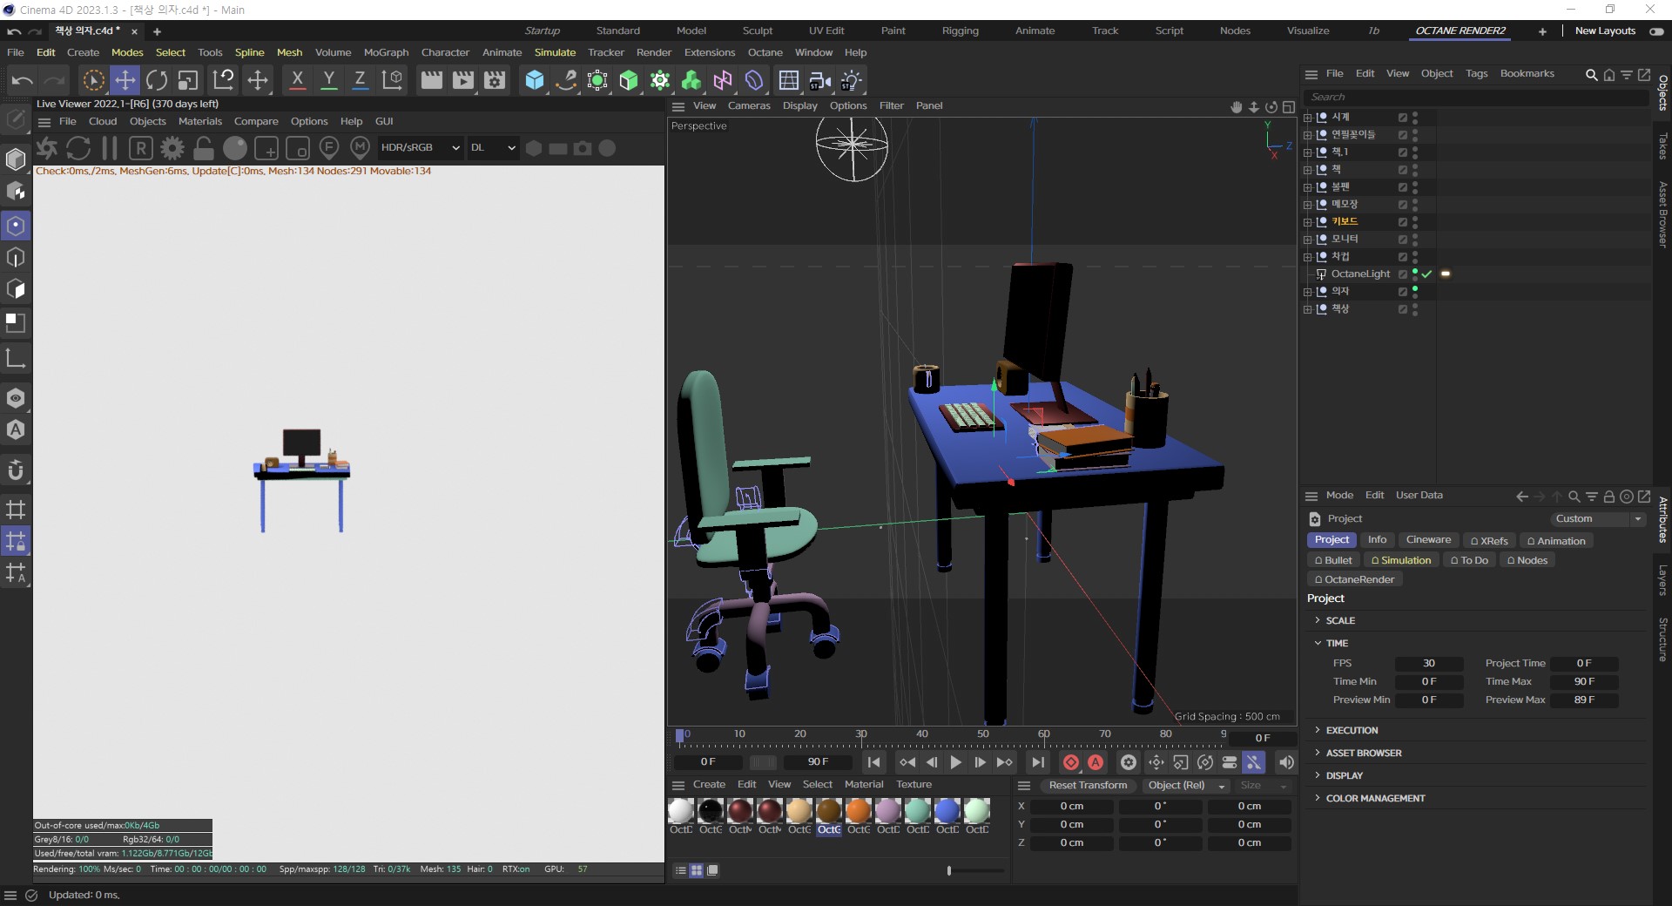This screenshot has height=906, width=1672.
Task: Select the orange Octane material swatch
Action: point(858,810)
